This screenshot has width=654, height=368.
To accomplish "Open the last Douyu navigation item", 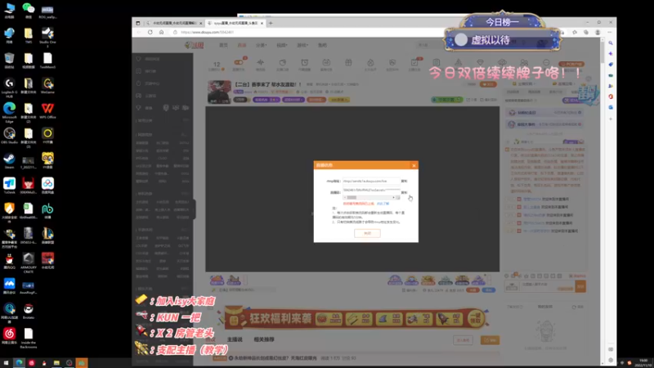I will point(322,45).
